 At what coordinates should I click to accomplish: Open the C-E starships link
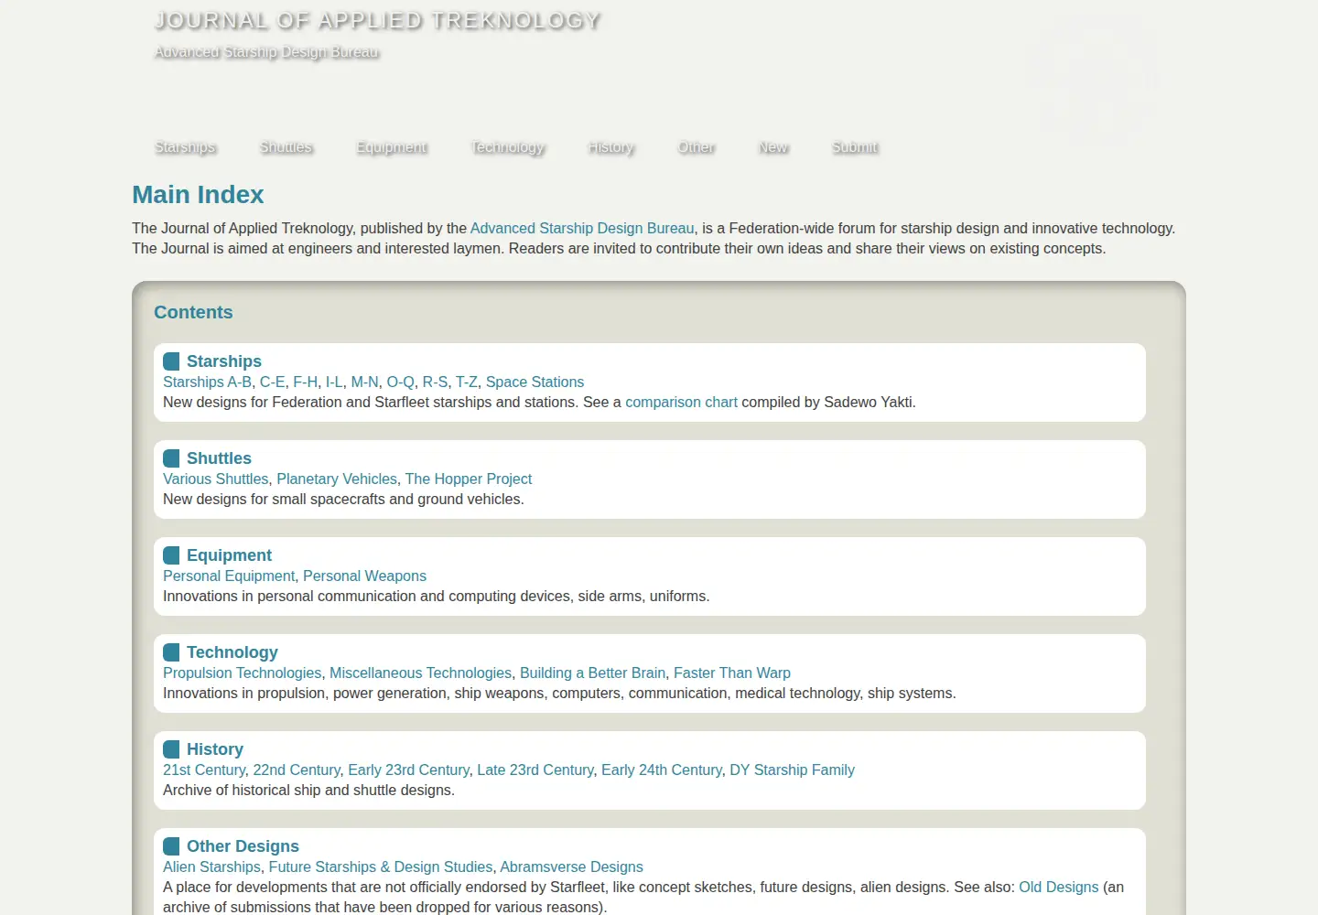click(272, 382)
